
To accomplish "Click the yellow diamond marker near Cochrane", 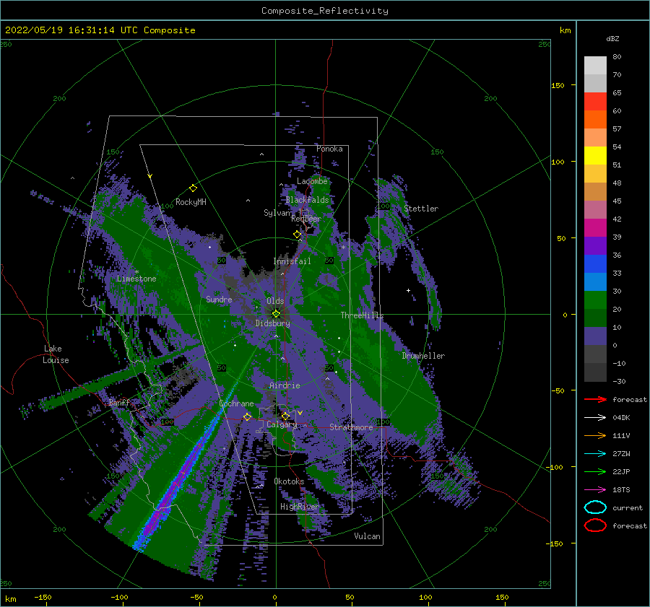I will point(247,416).
